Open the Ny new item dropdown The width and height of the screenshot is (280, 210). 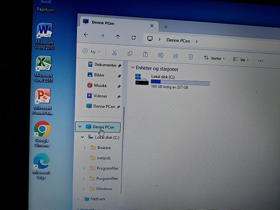tap(92, 52)
